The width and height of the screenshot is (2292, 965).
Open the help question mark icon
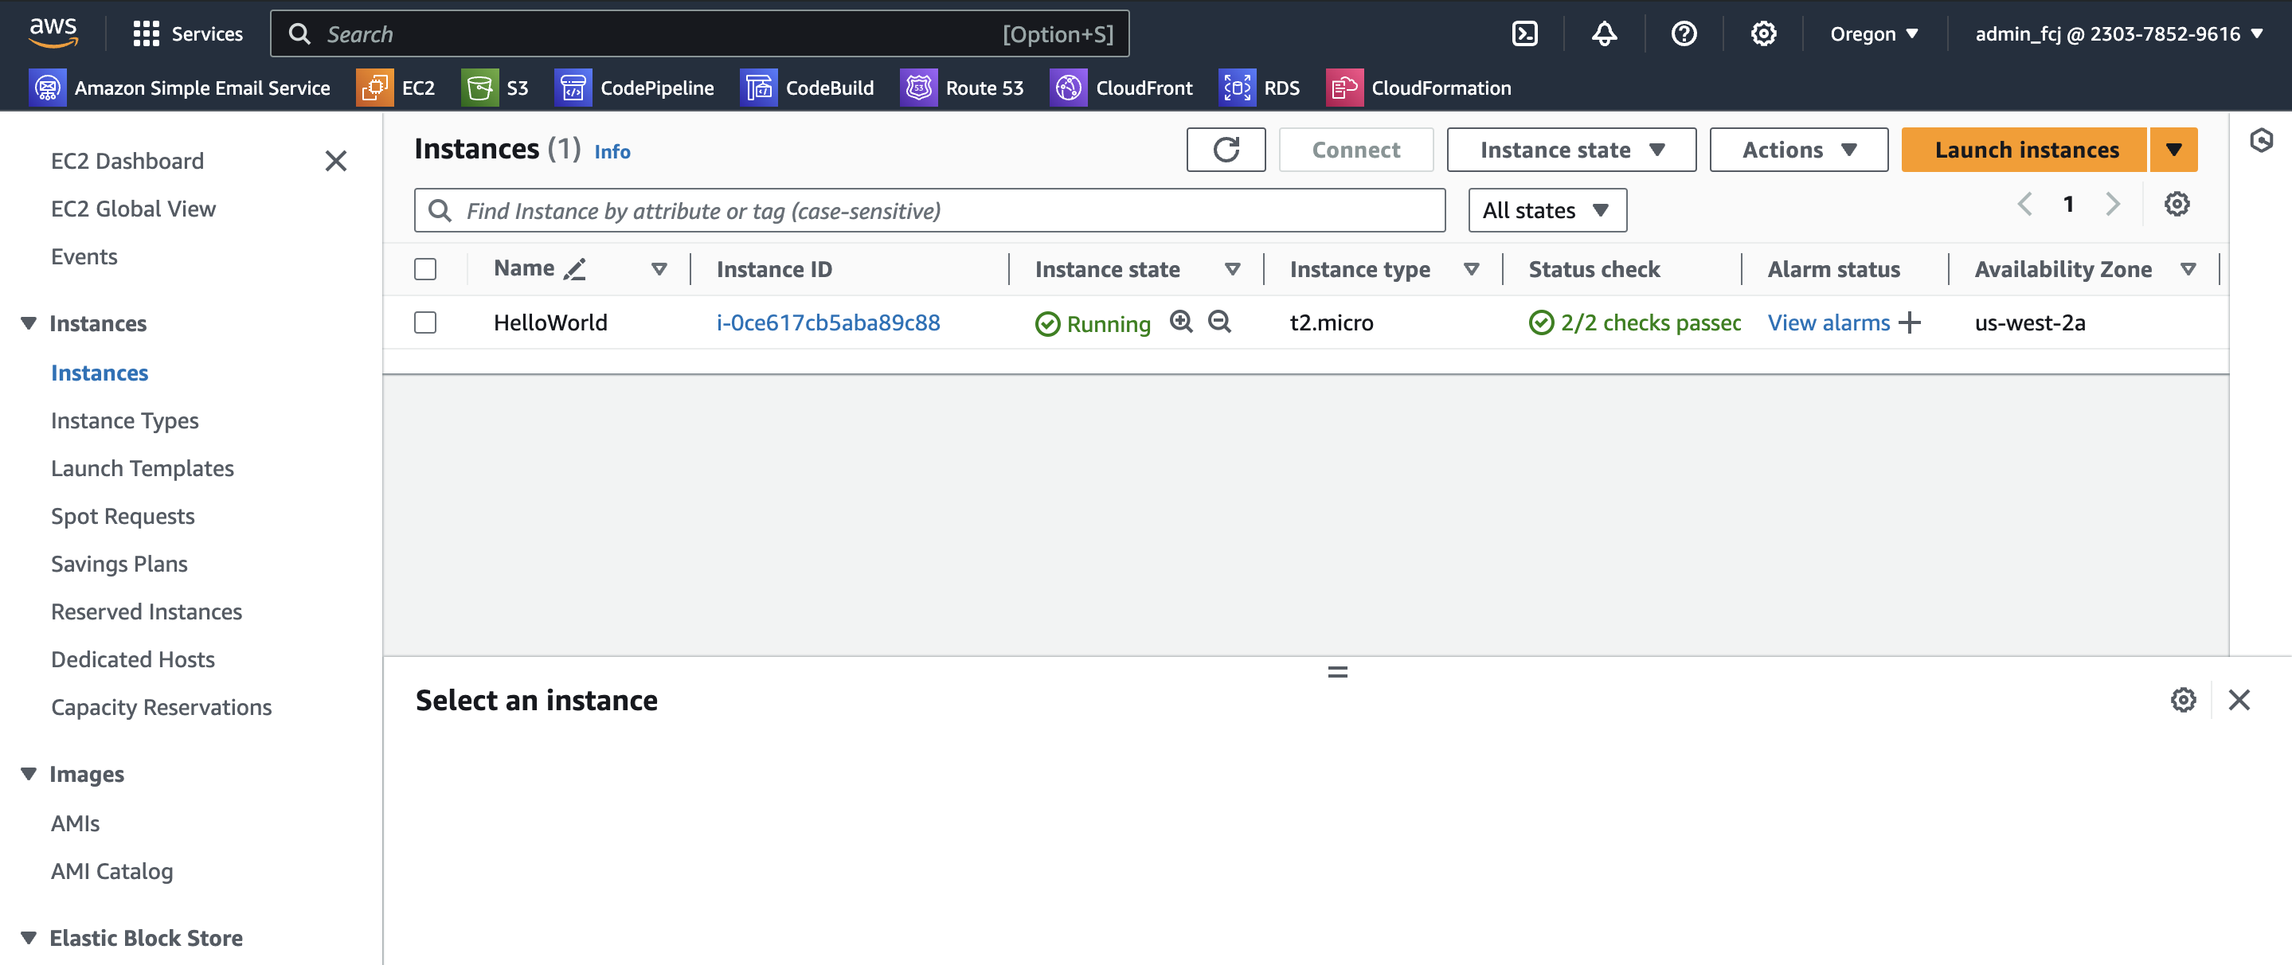click(1684, 33)
